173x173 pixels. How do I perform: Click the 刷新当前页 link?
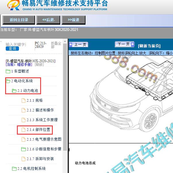149,46
